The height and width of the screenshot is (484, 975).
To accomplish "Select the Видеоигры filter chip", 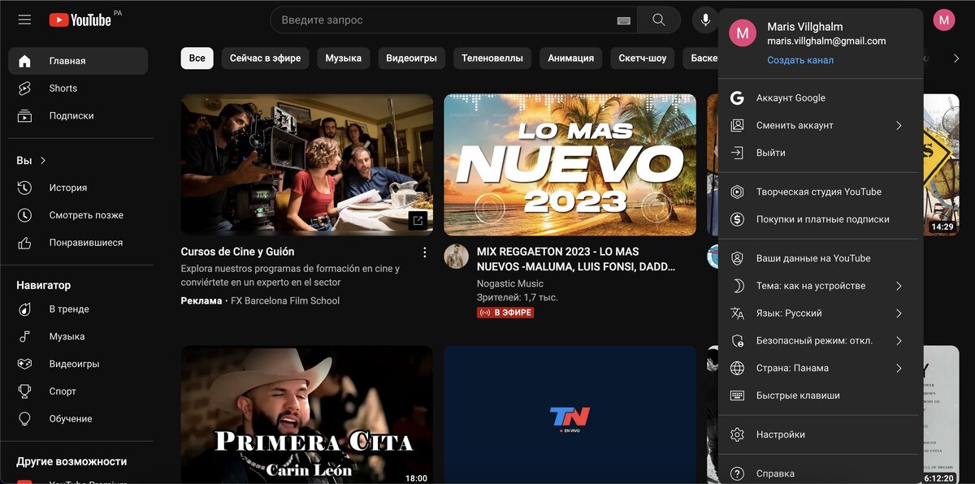I will coord(411,58).
